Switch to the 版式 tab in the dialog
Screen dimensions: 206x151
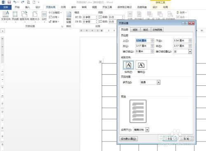[x=146, y=30]
